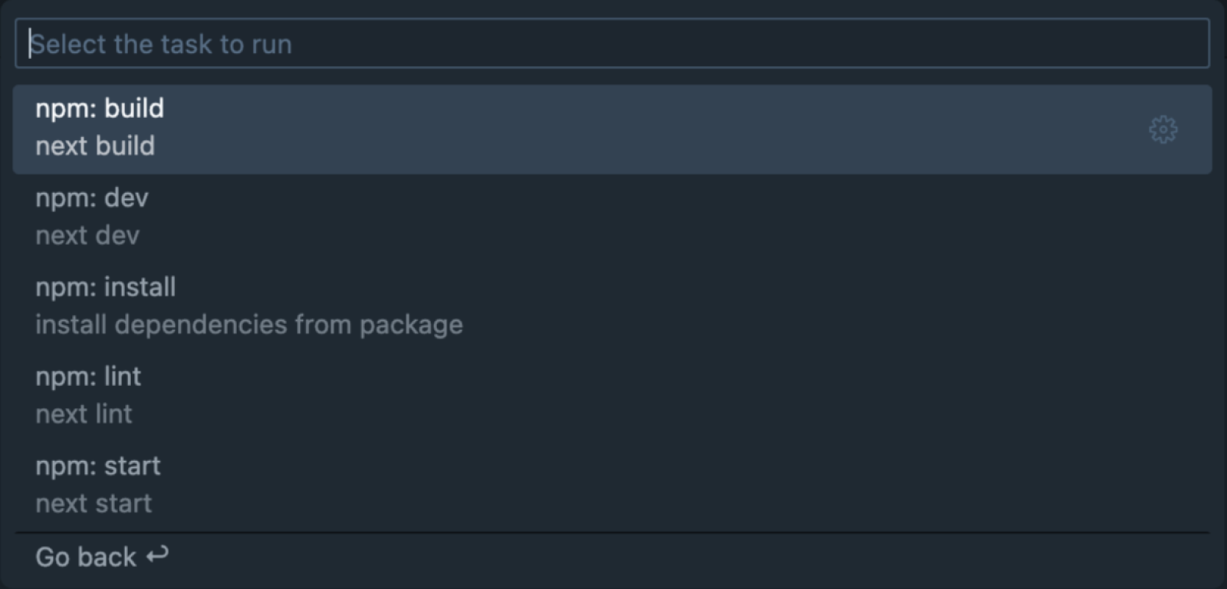This screenshot has height=589, width=1227.
Task: Configure the npm: build task with gear
Action: pos(1163,129)
